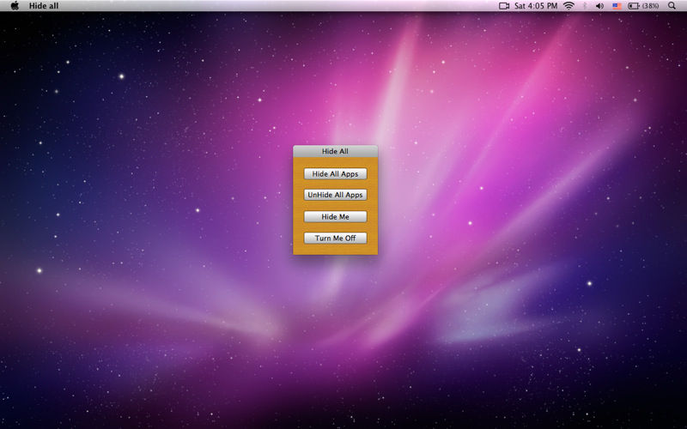Quit via the Turn Me Off button
Viewport: 687px width, 429px height.
pos(335,239)
